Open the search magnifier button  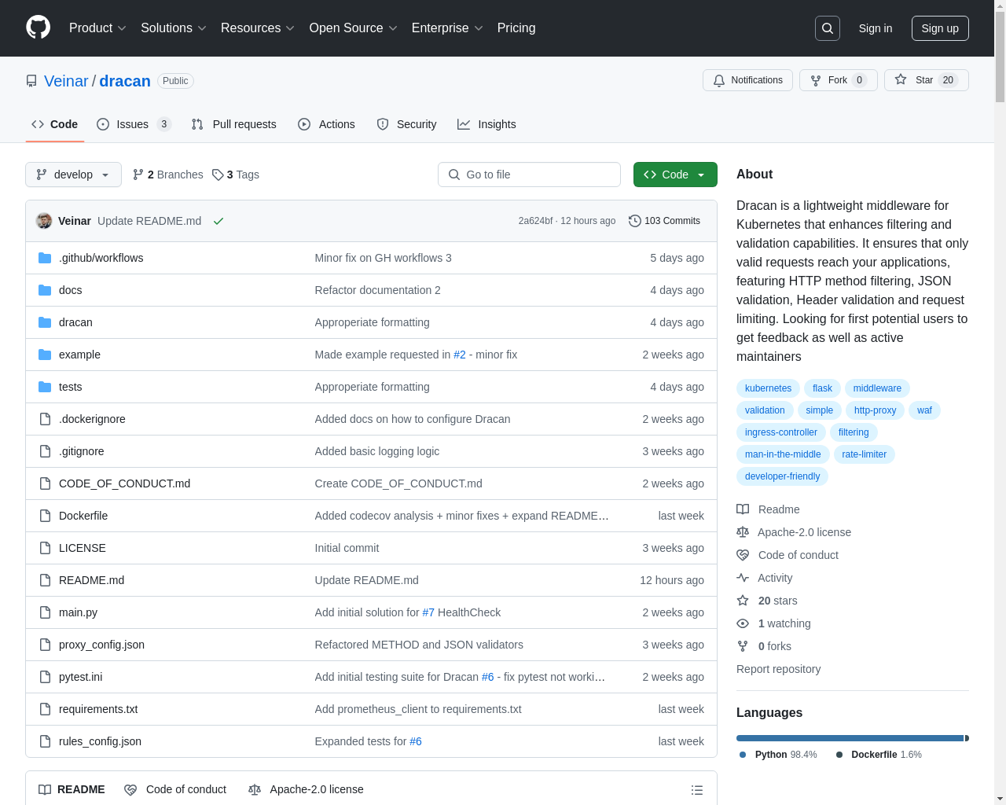(828, 28)
